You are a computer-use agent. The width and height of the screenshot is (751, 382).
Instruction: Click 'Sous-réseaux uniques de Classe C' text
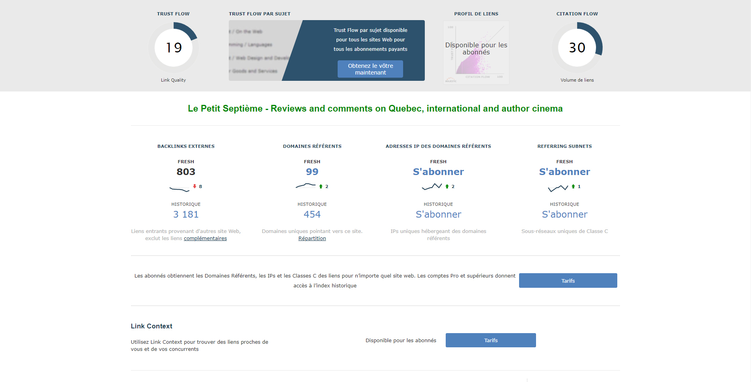tap(564, 231)
